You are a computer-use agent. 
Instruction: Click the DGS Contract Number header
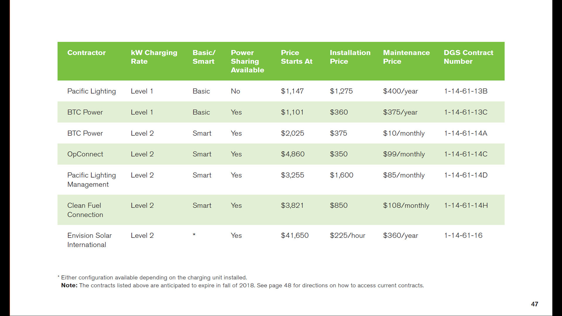tap(468, 57)
